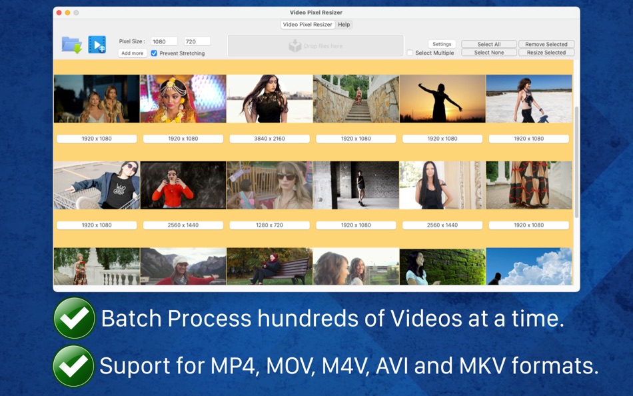Click the Drop files here area
The image size is (633, 396).
click(x=316, y=45)
